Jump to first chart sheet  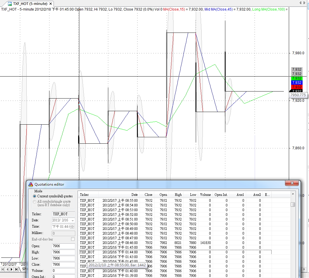(x=3, y=269)
